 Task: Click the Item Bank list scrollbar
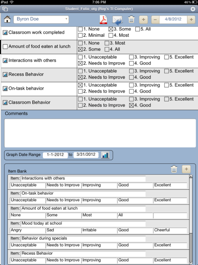(x=191, y=220)
